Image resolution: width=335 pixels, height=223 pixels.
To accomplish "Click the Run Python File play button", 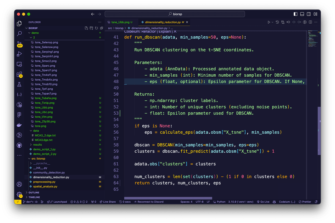I will click(269, 22).
